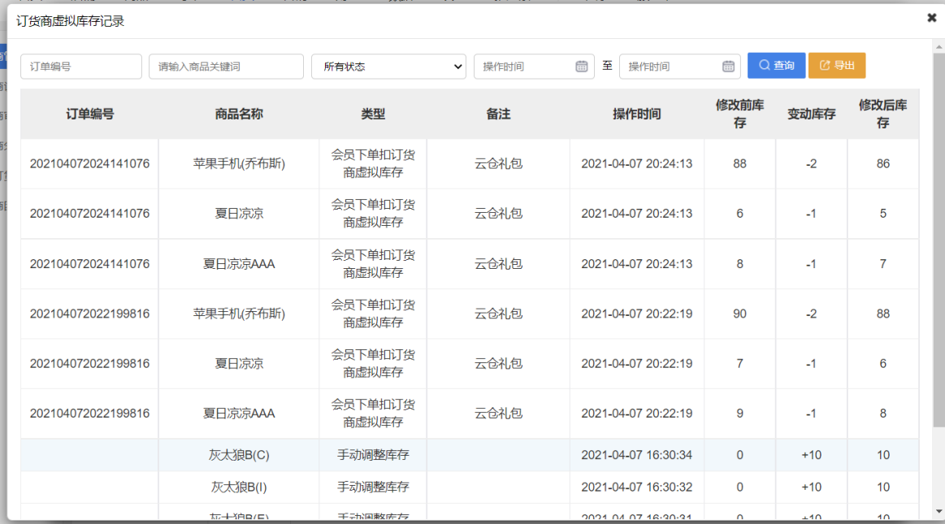This screenshot has height=524, width=945.
Task: Open the 所有状态 status dropdown
Action: tap(388, 66)
